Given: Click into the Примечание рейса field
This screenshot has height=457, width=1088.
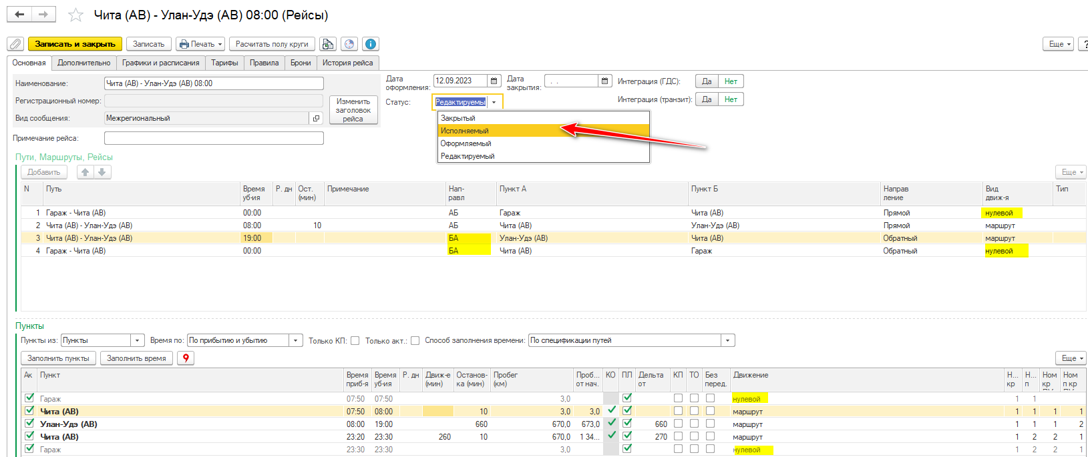Looking at the screenshot, I should click(x=214, y=138).
